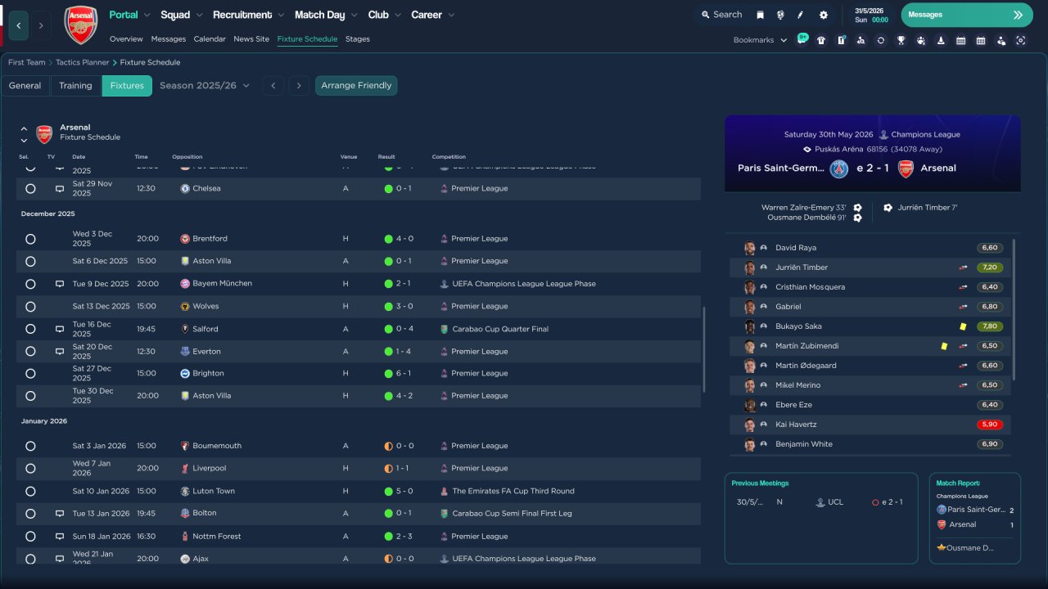Click the pencil edit icon
The image size is (1048, 589).
pos(801,15)
